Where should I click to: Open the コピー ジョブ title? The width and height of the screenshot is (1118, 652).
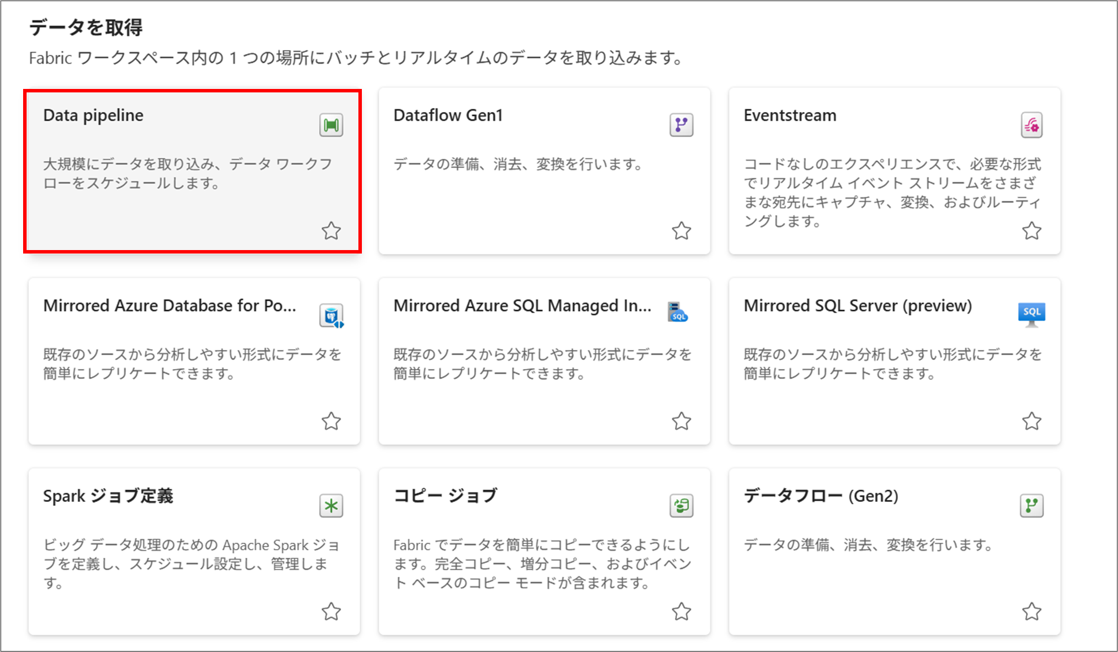tap(445, 495)
